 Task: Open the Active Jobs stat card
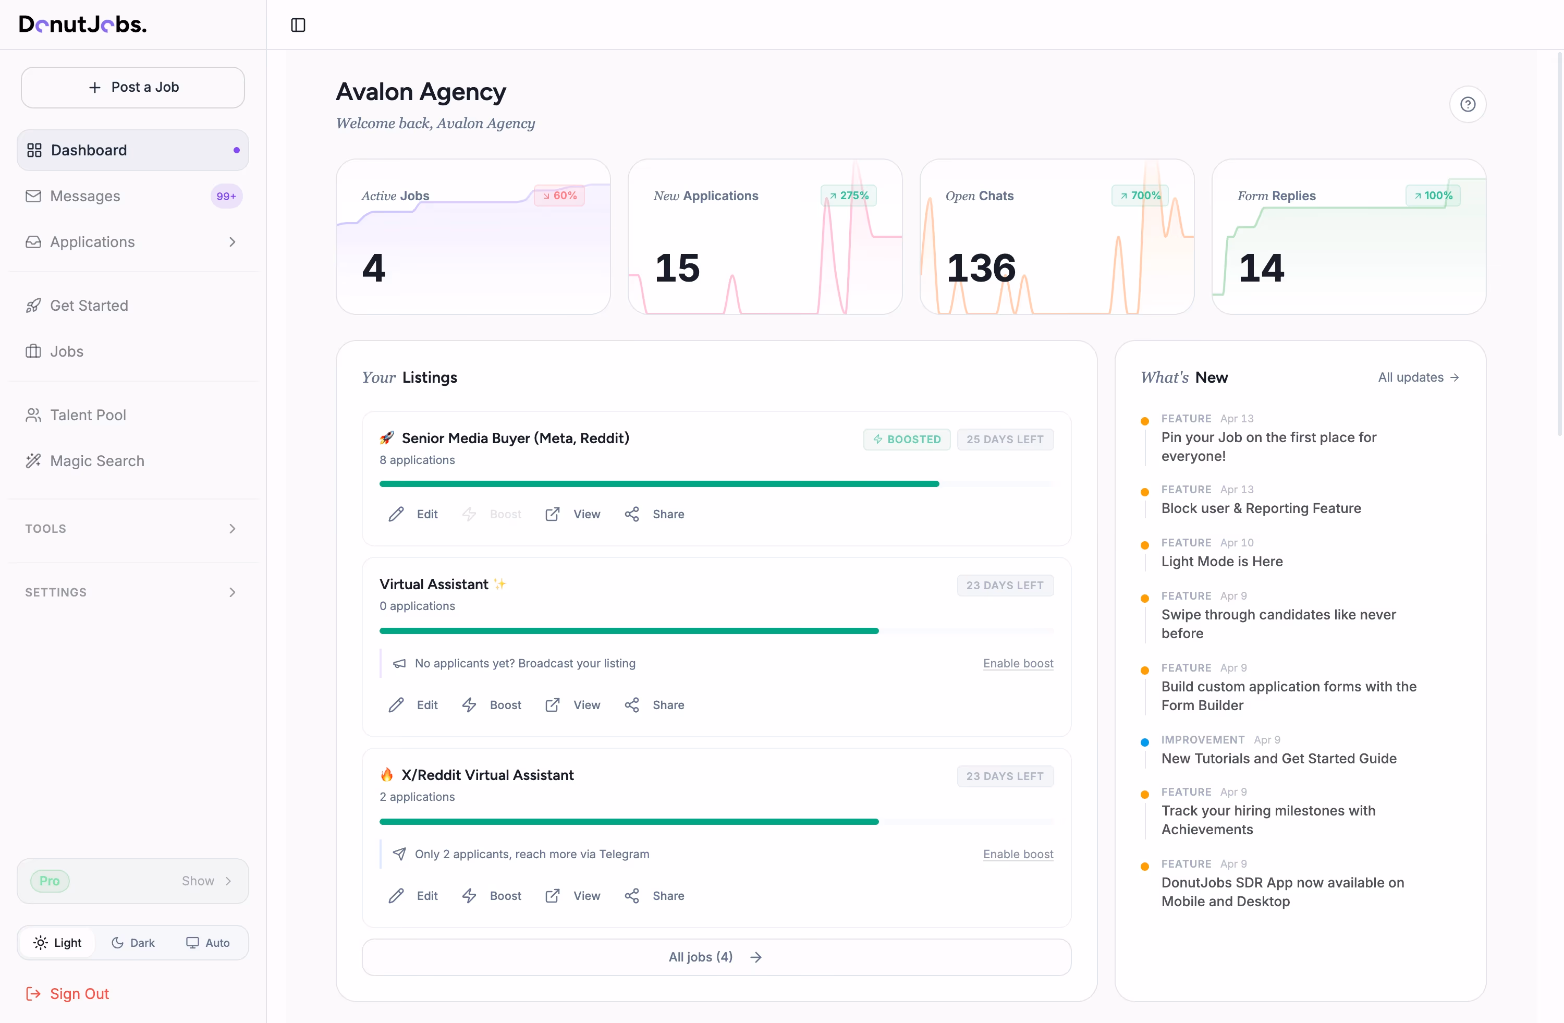[473, 237]
